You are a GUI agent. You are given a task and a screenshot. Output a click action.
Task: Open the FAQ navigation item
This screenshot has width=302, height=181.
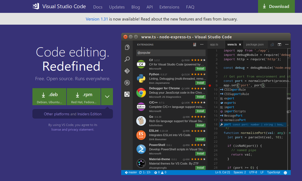click(190, 7)
